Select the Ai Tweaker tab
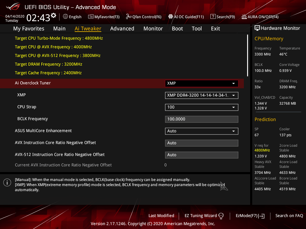The height and width of the screenshot is (229, 306). pyautogui.click(x=88, y=29)
